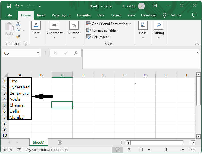The image size is (202, 154).
Task: Switch to Normal view icon
Action: tap(117, 149)
